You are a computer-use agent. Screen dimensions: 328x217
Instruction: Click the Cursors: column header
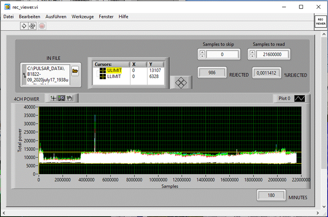pos(111,64)
